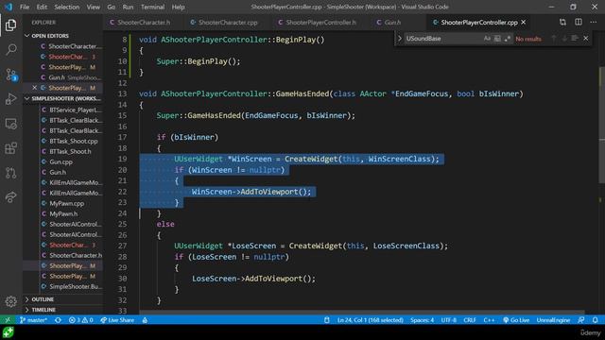605x340 pixels.
Task: Toggle Use Regular Expression in find
Action: pos(507,39)
